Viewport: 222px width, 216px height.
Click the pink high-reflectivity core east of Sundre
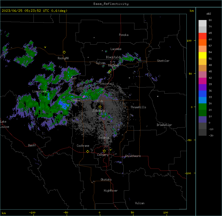point(84,97)
